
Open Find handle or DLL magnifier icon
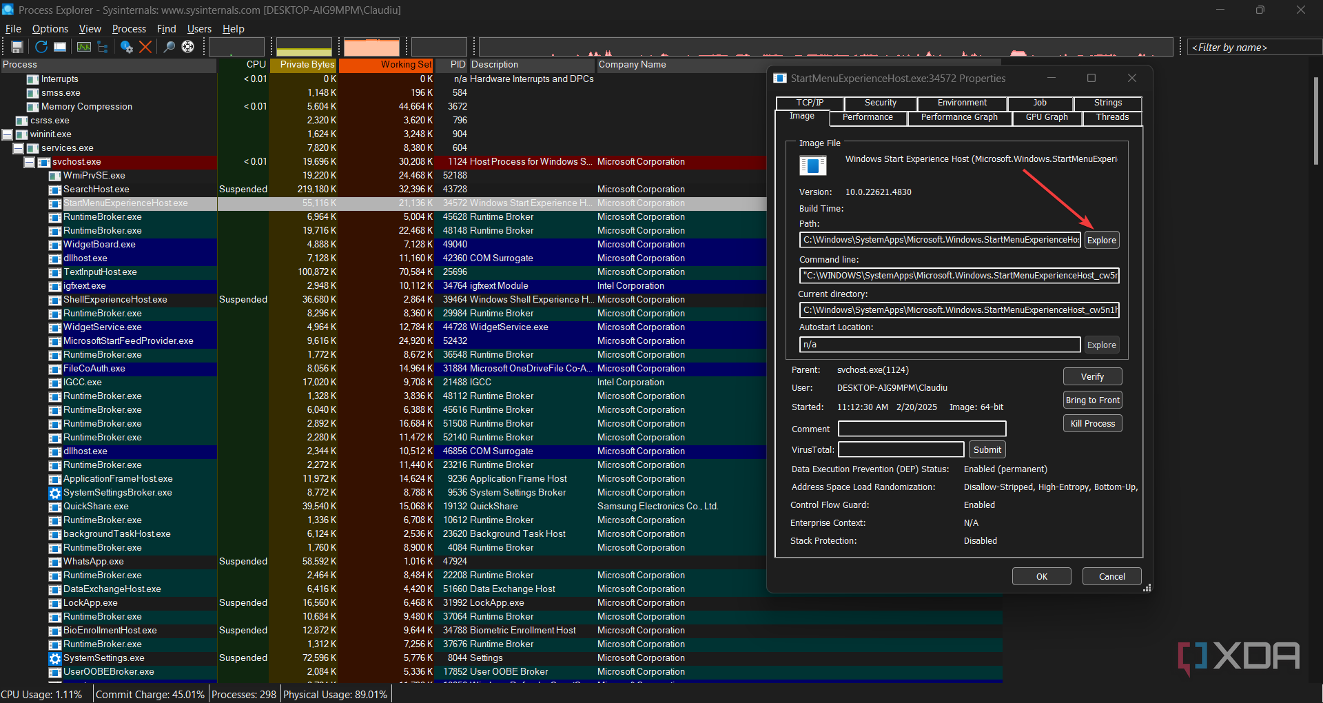click(x=169, y=47)
